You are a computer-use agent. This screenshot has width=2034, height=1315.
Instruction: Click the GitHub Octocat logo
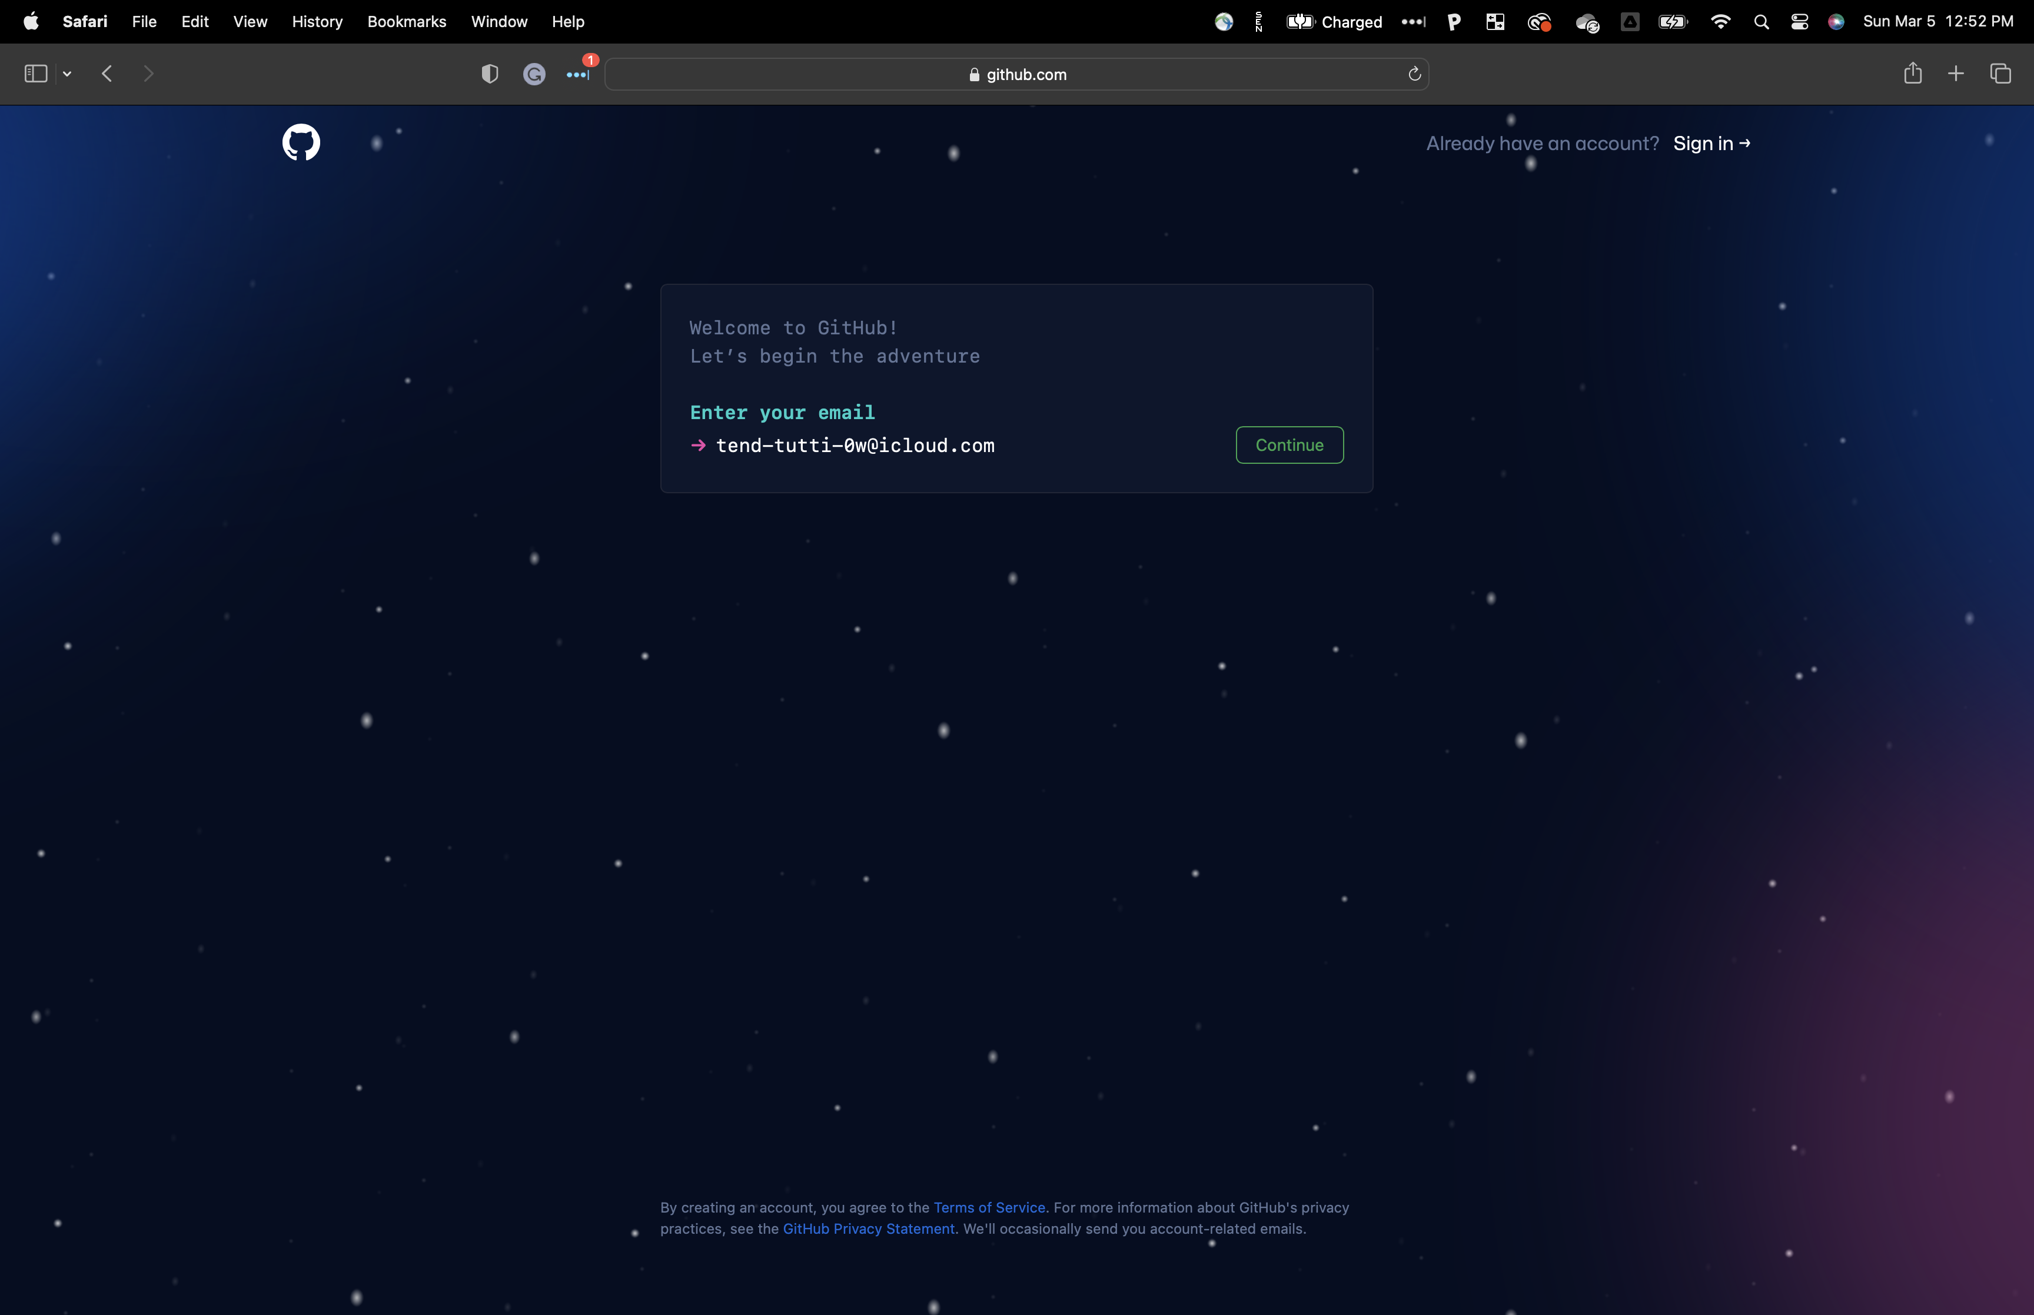click(301, 142)
